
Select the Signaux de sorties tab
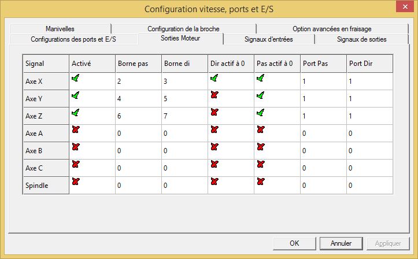(x=361, y=39)
